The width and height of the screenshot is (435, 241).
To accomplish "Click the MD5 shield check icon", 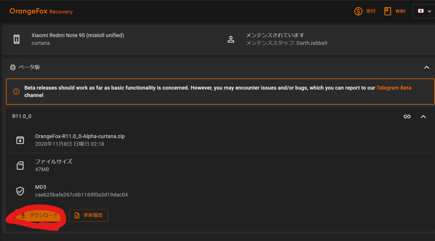I will tap(20, 191).
